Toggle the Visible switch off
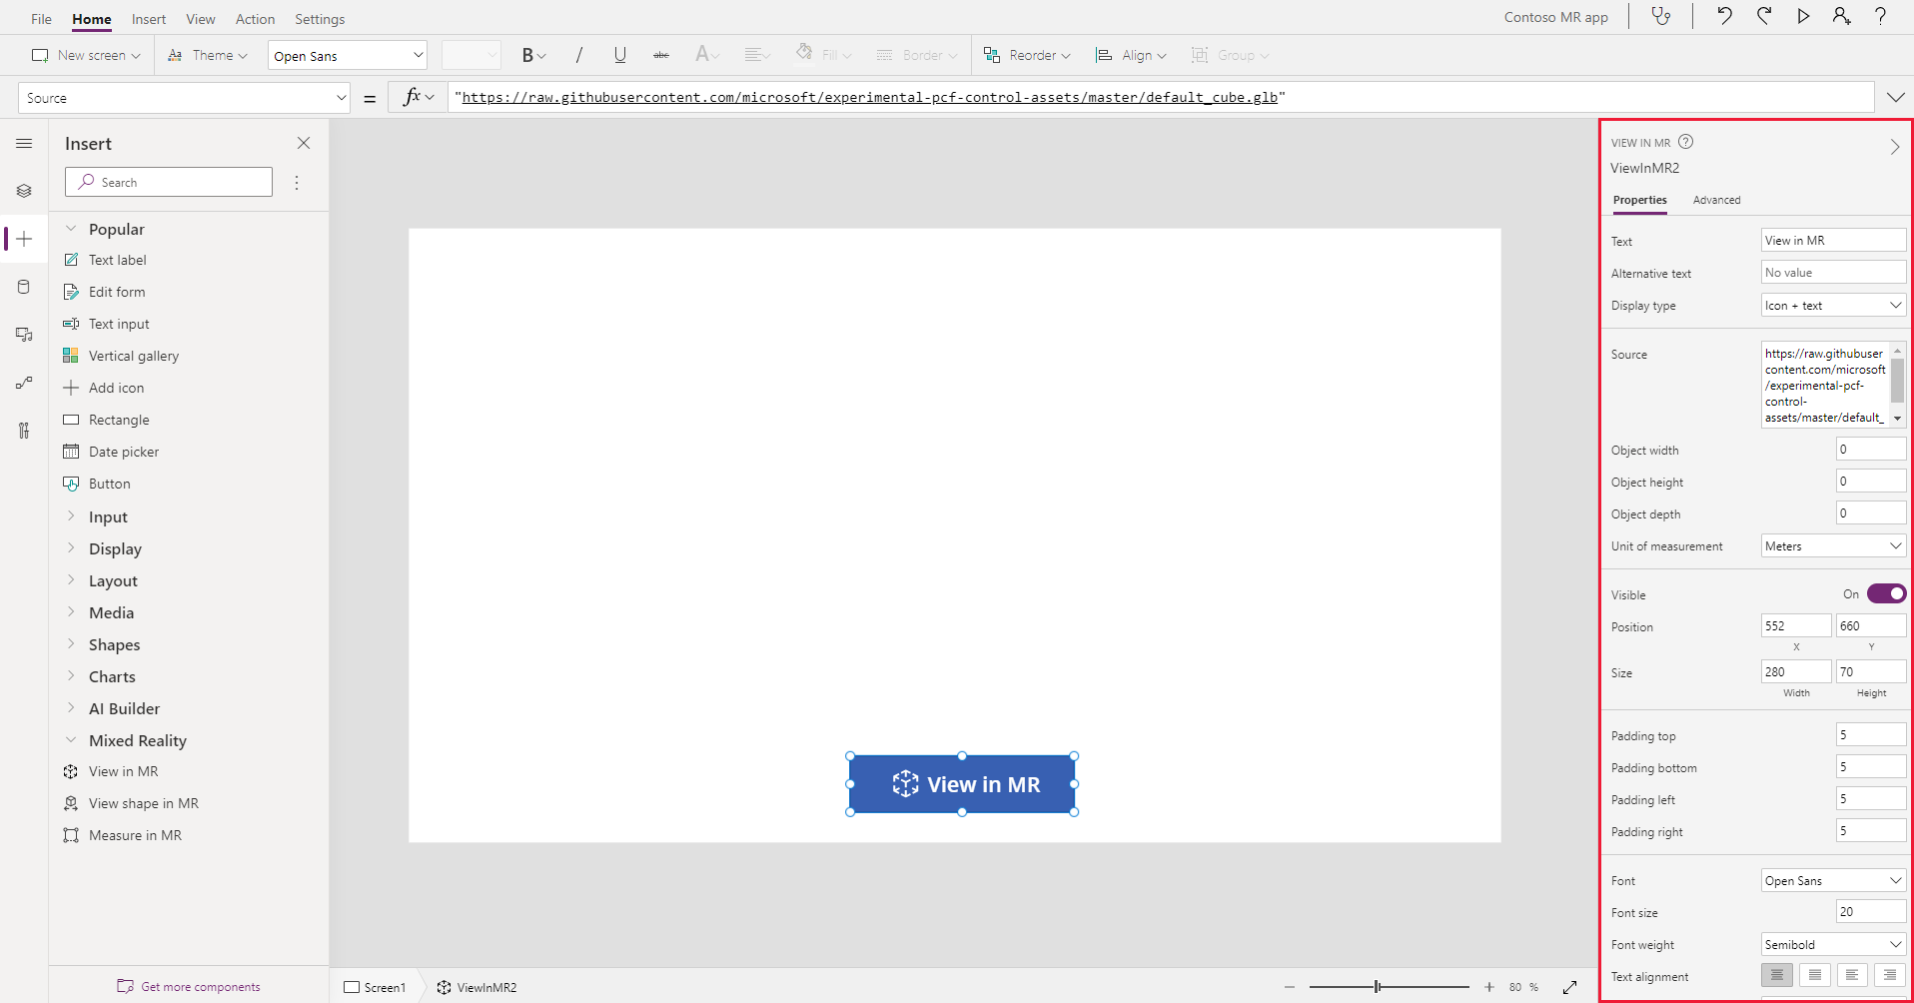The image size is (1914, 1003). (1886, 593)
